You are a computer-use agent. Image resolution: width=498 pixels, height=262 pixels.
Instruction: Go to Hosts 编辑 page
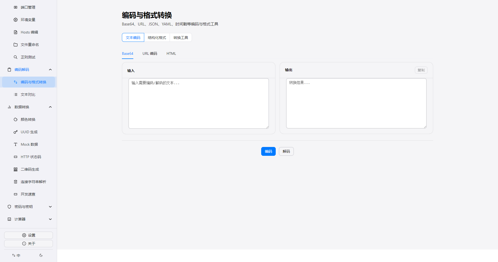(29, 32)
